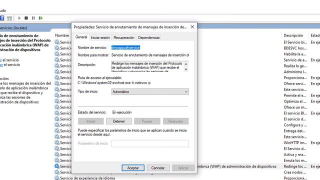Select gear icon of row described 'Ofrece un m...'
The image size is (320, 180).
(57, 107)
